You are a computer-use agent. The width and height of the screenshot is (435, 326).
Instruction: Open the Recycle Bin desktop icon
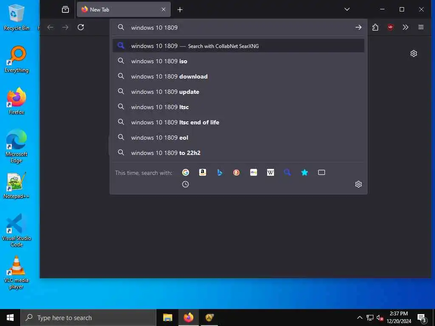tap(17, 17)
